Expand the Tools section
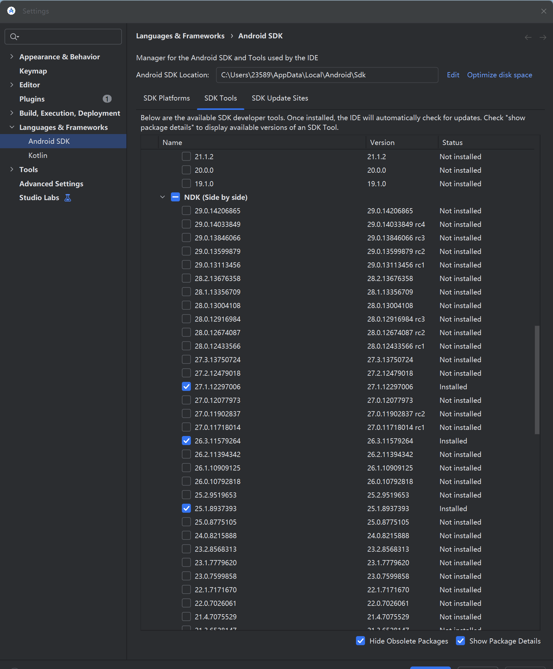This screenshot has height=669, width=553. [x=12, y=170]
